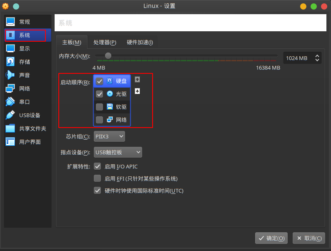Toggle the 光驱 boot checkbox

tap(100, 94)
